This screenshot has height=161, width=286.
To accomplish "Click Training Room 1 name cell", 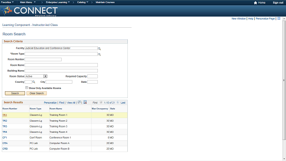I will click(x=59, y=115).
